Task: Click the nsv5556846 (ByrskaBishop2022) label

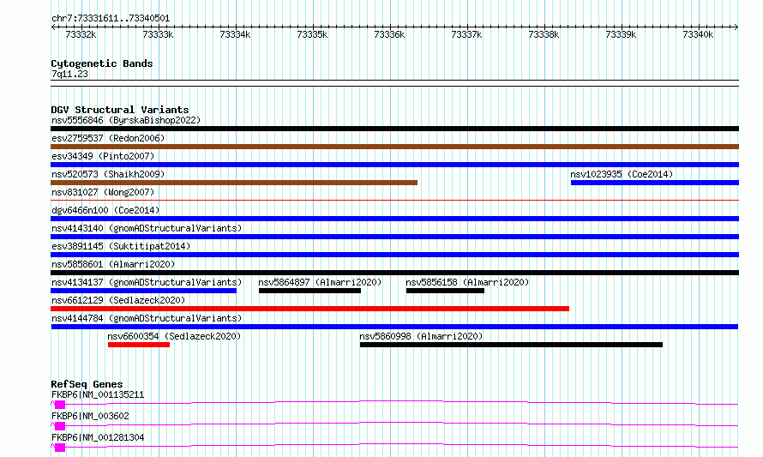Action: (x=126, y=120)
